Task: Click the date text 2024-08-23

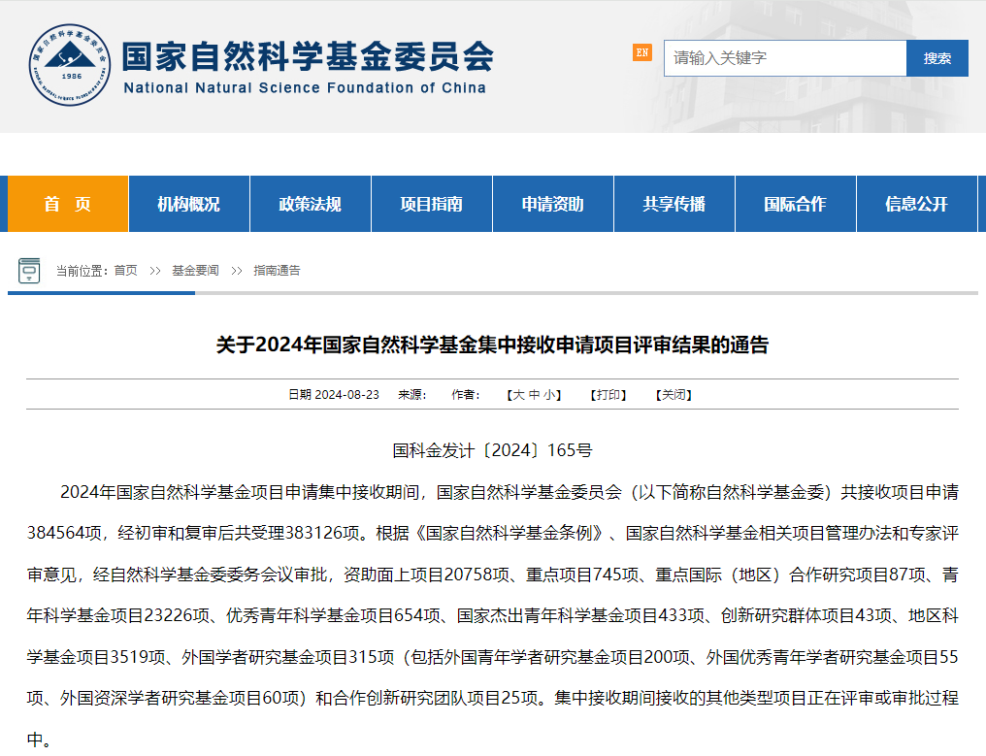Action: coord(347,395)
